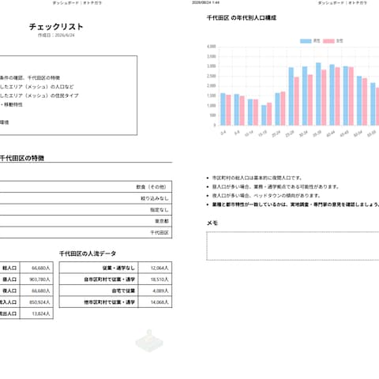Click the value 12,064人

[159, 268]
